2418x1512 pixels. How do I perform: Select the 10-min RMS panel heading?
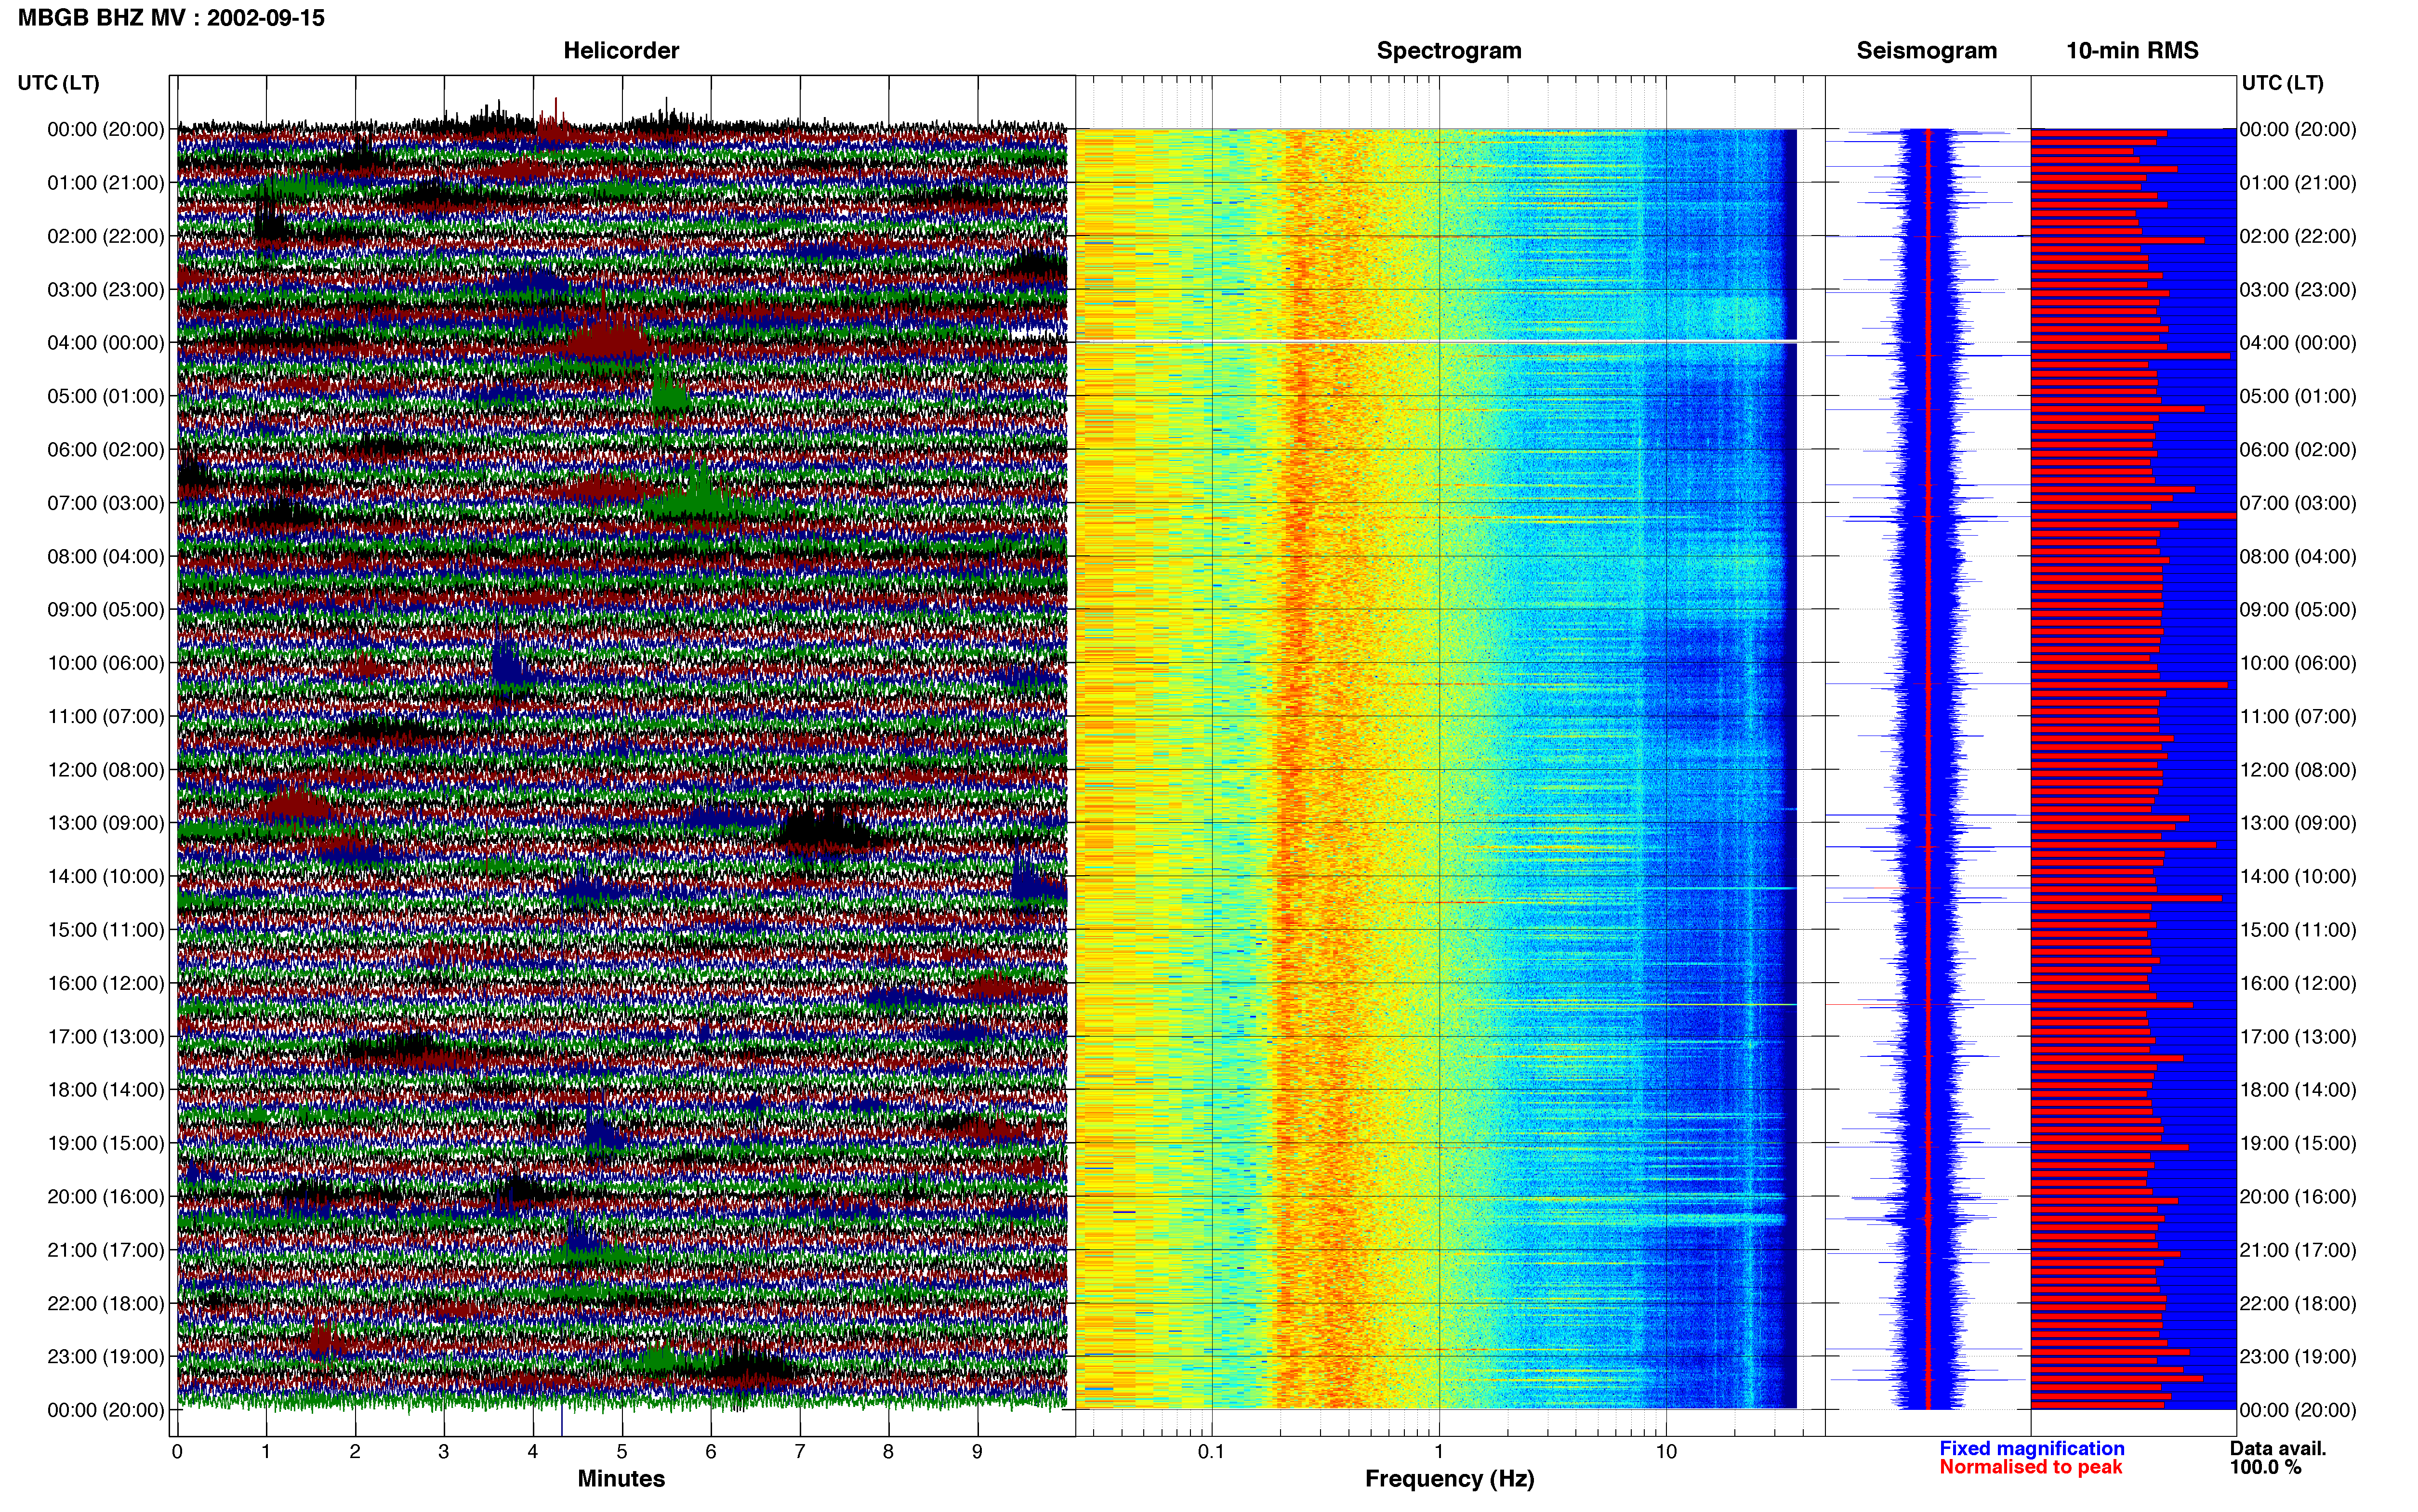(x=2132, y=51)
